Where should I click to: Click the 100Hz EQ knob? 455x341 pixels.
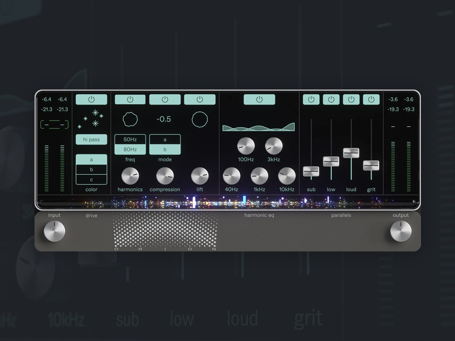click(246, 146)
